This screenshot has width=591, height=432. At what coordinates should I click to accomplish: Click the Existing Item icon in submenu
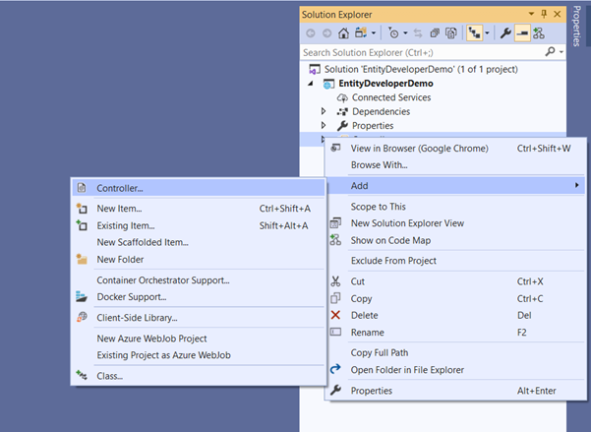click(x=82, y=225)
